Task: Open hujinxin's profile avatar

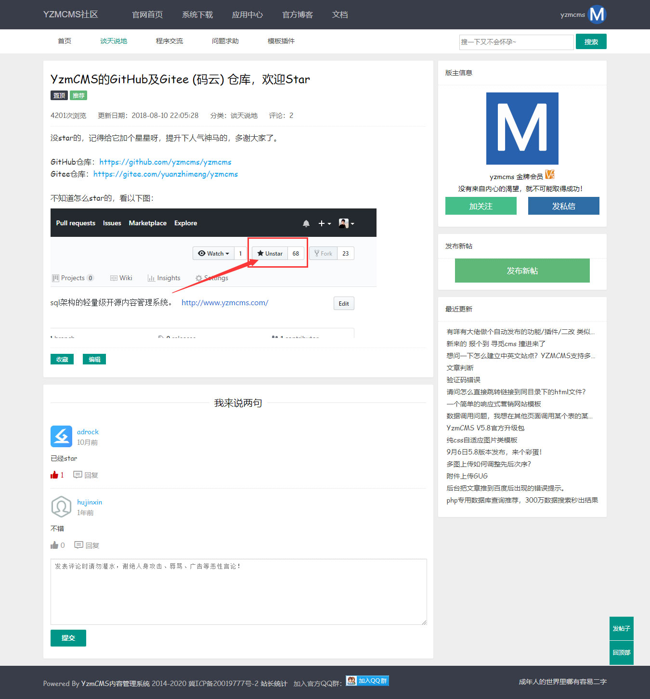Action: 61,507
